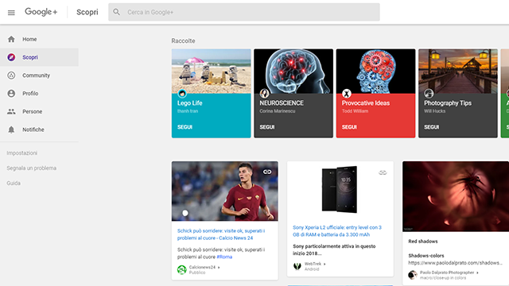Click the Persone people icon
The width and height of the screenshot is (509, 286).
(11, 111)
